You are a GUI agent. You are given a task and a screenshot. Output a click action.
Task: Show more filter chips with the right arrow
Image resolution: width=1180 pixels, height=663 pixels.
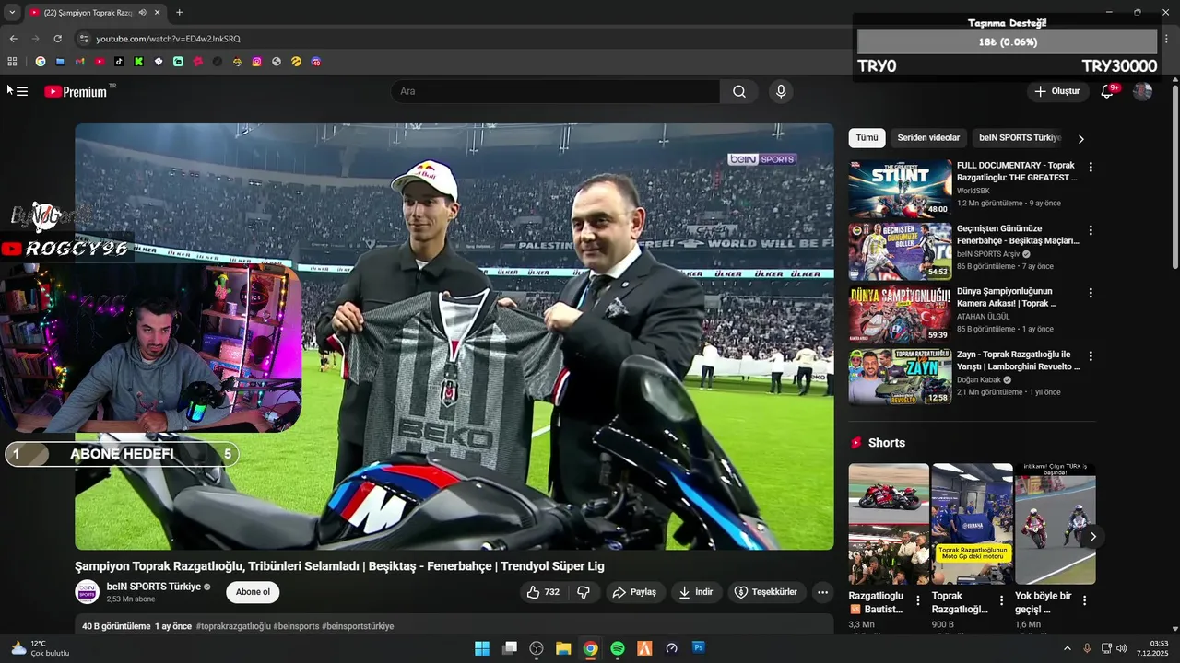coord(1080,139)
